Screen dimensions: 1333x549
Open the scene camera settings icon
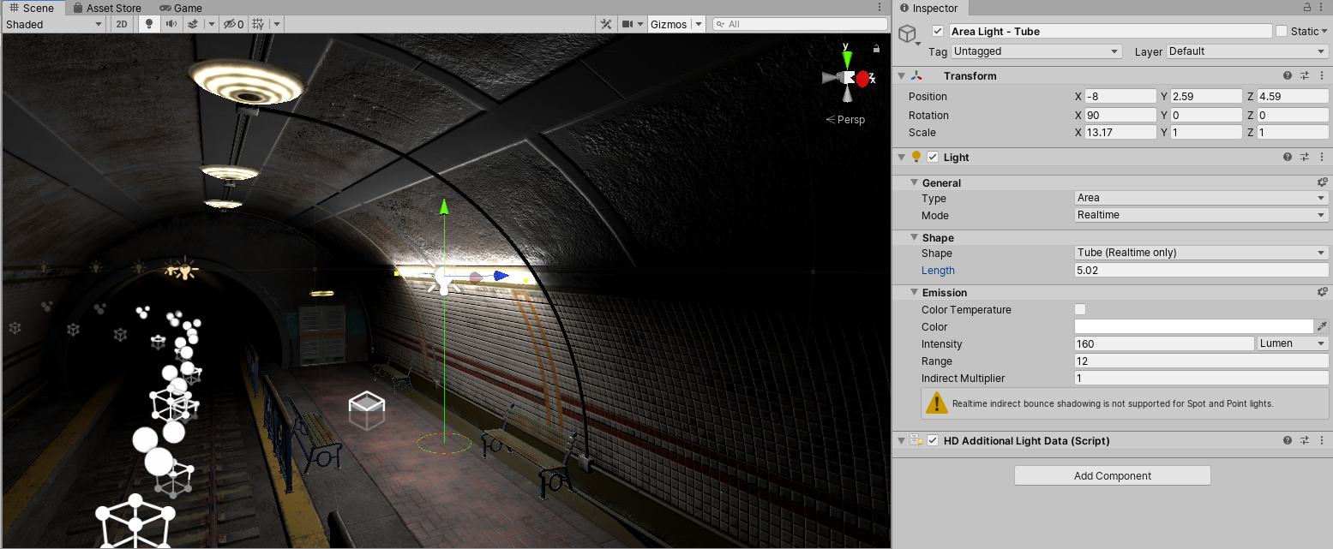coord(628,24)
